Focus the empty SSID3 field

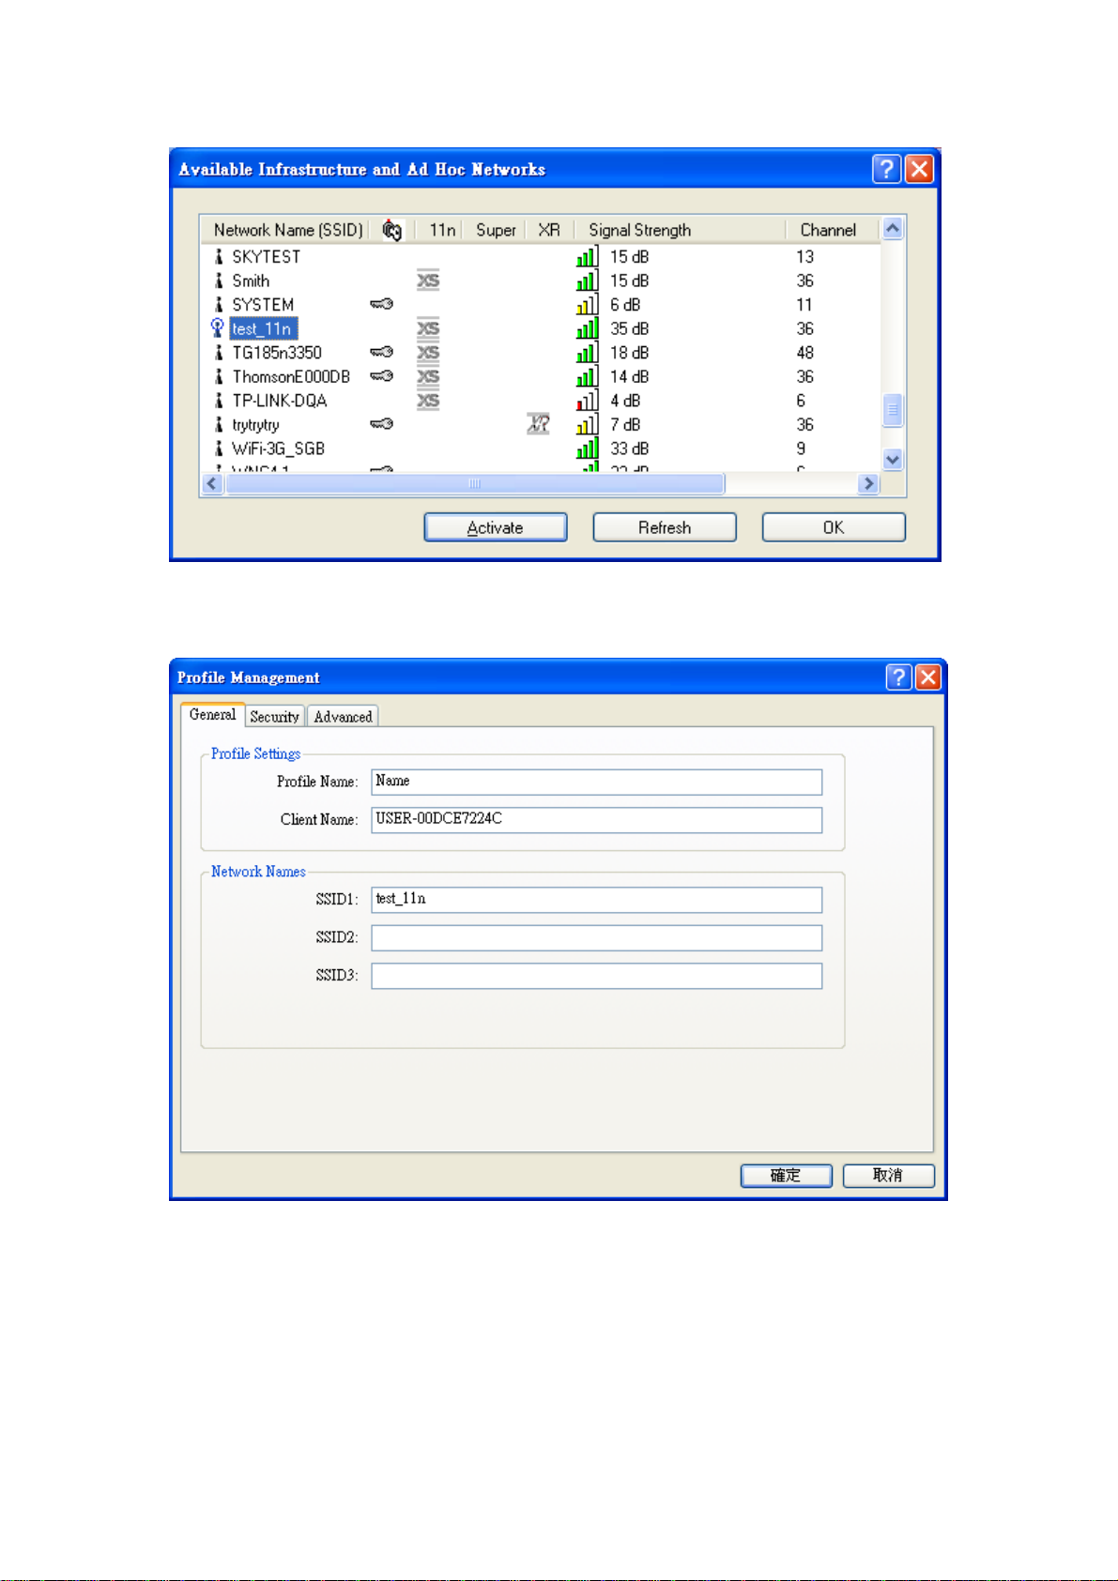pyautogui.click(x=596, y=976)
